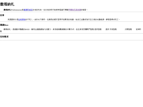Viewport: 143px width, 107px height.
Task: Click the 怪物難度 section heading
Action: [x=4, y=37]
